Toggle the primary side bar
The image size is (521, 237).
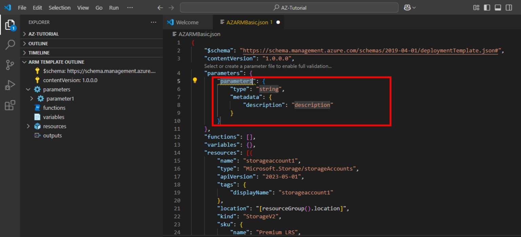pos(487,7)
